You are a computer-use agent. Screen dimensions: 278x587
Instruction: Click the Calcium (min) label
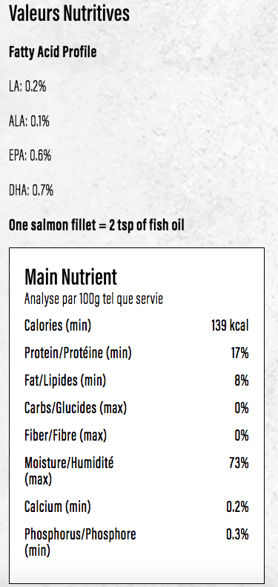(x=58, y=507)
